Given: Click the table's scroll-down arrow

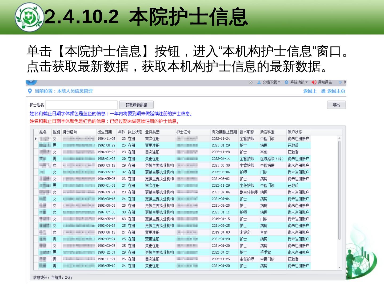Looking at the screenshot, I should 339,267.
